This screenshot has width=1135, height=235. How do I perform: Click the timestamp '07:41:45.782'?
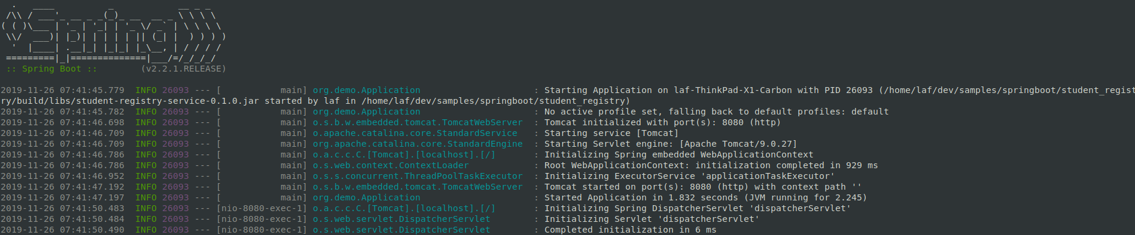[x=92, y=112]
